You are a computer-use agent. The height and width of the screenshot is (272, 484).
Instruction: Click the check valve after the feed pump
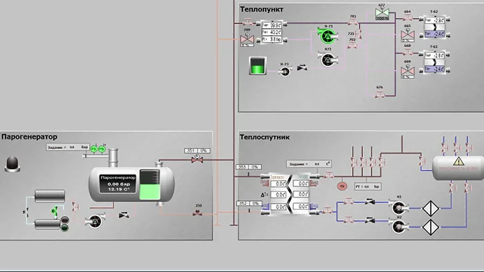point(124,215)
